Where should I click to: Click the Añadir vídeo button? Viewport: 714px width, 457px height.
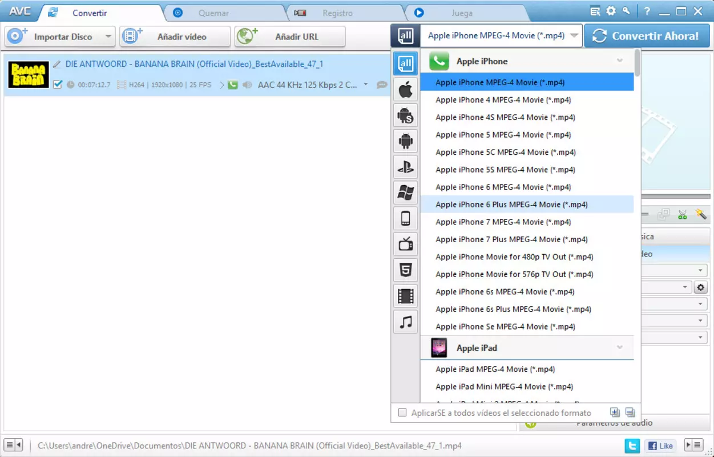click(x=175, y=37)
